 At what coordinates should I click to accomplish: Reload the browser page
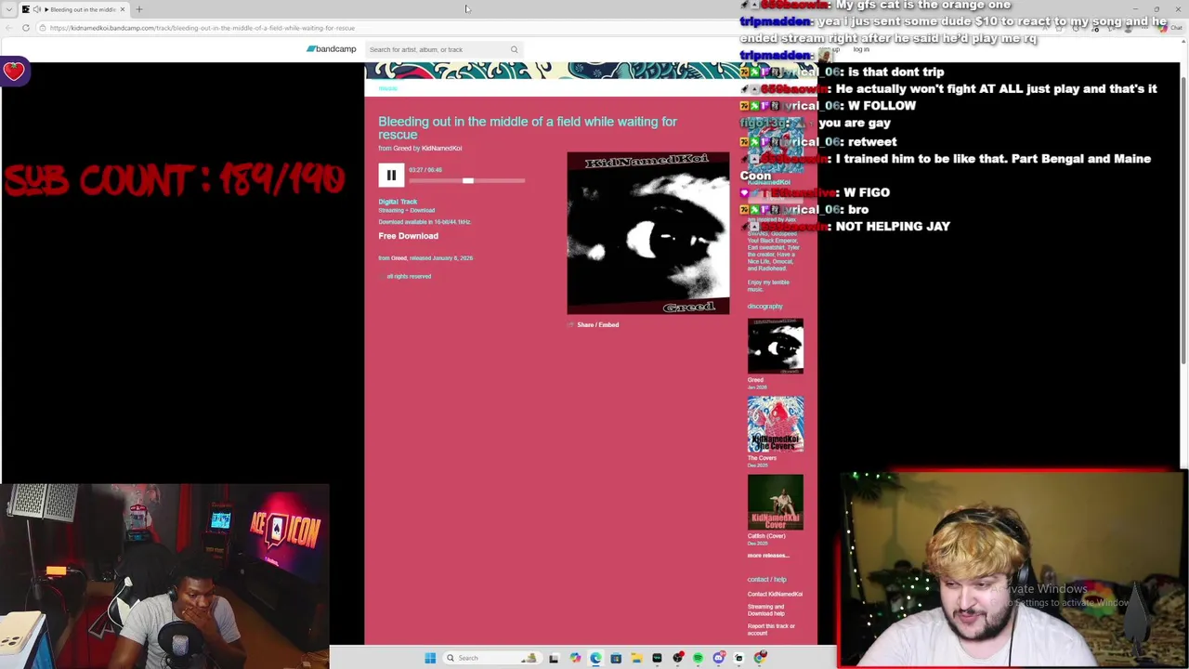(27, 28)
